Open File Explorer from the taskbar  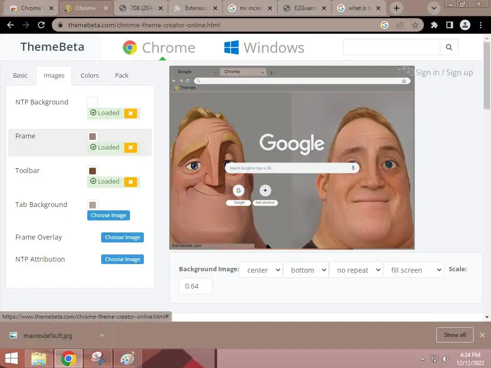tap(39, 358)
